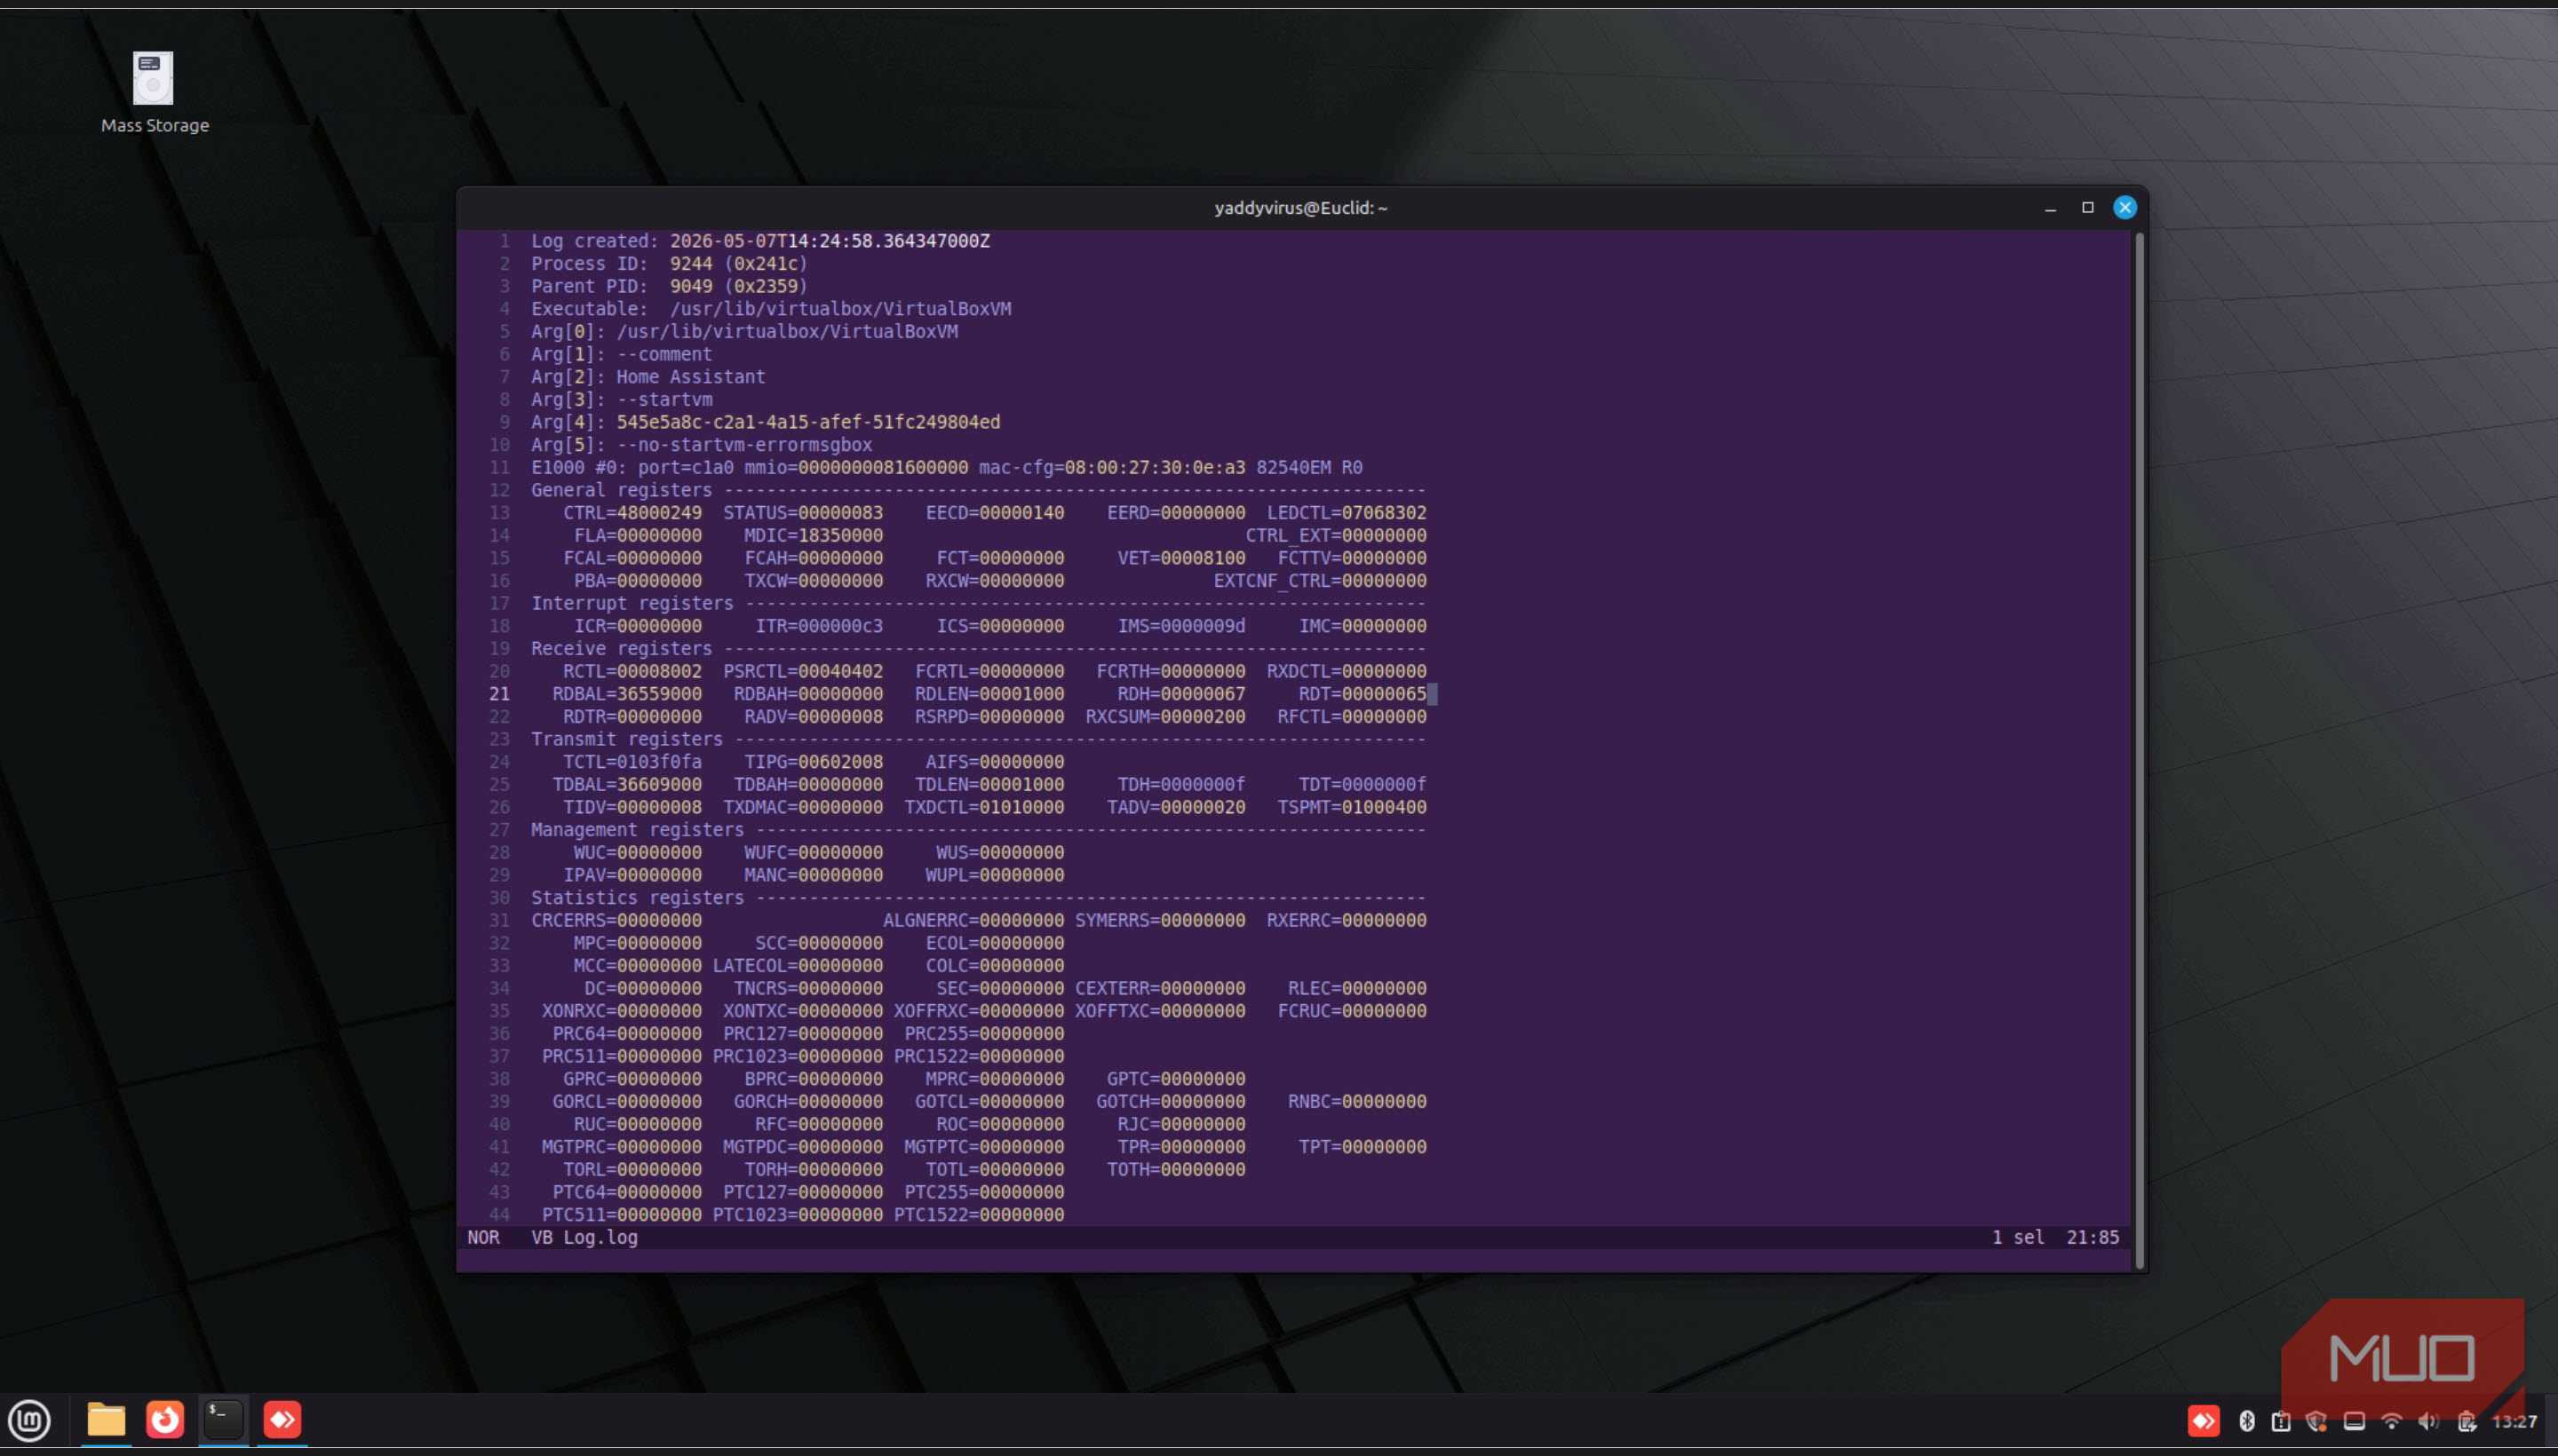Click the NOR mode indicator in status line
Viewport: 2558px width, 1456px height.
[x=483, y=1237]
